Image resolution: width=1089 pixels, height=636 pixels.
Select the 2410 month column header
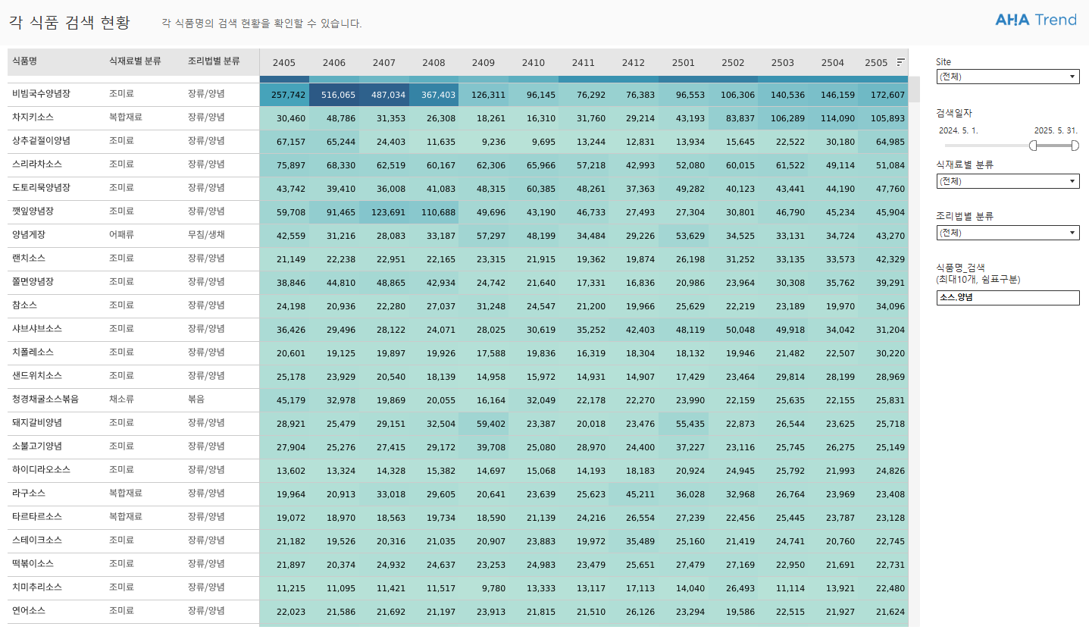point(534,63)
